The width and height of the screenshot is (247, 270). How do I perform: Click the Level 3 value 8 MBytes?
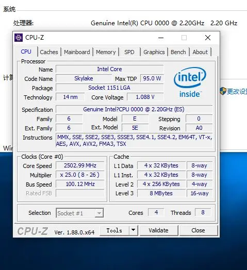[x=161, y=193]
